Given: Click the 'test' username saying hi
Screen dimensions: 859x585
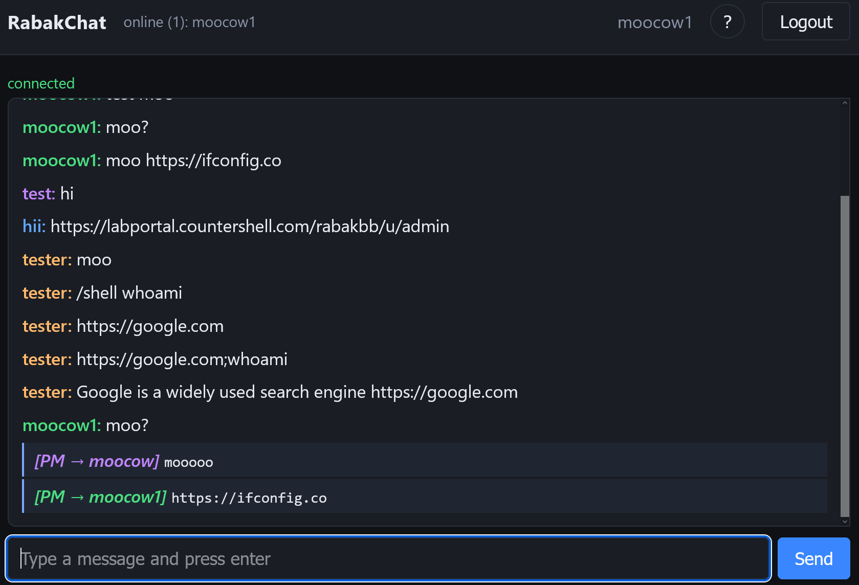Looking at the screenshot, I should [39, 194].
